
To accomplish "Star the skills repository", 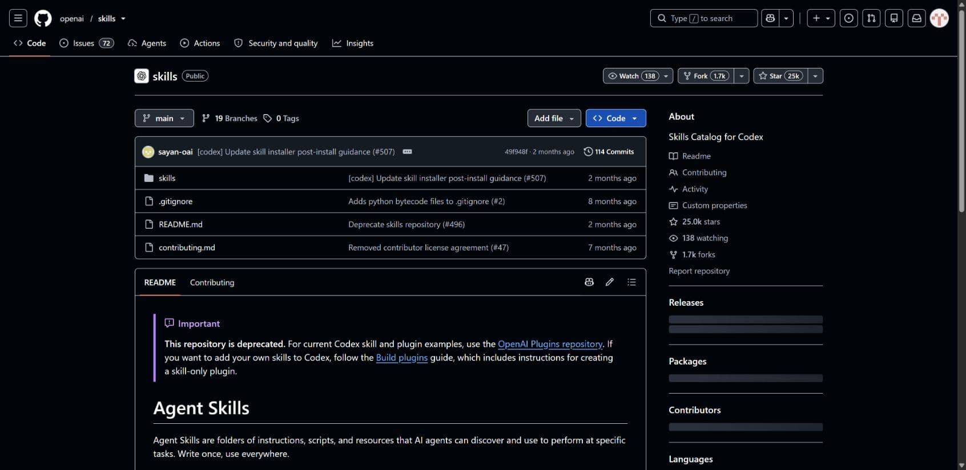I will (780, 76).
